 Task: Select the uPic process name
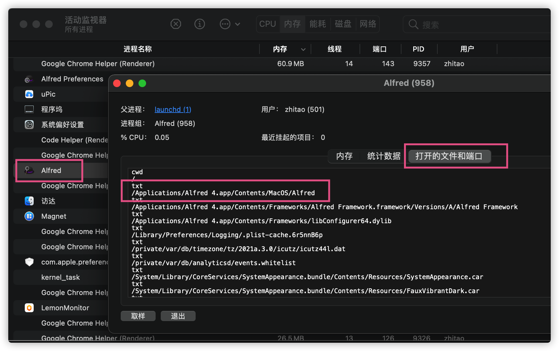click(x=48, y=94)
